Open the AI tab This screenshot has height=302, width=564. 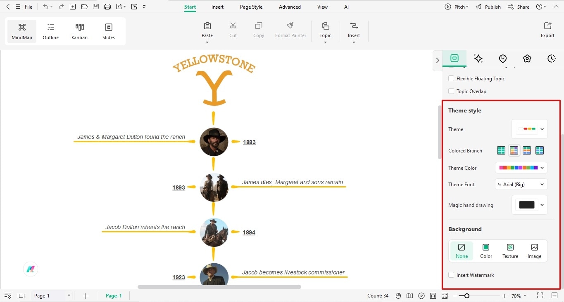pyautogui.click(x=346, y=7)
